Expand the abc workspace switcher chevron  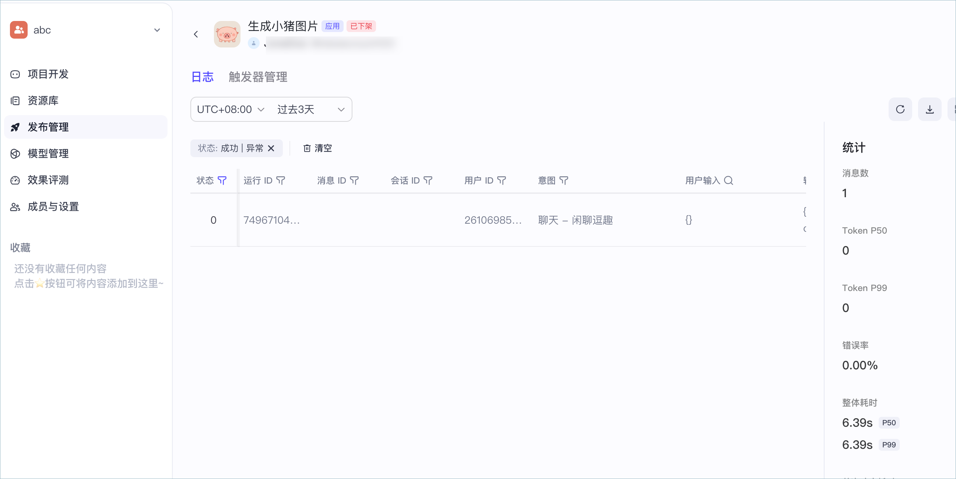[157, 30]
